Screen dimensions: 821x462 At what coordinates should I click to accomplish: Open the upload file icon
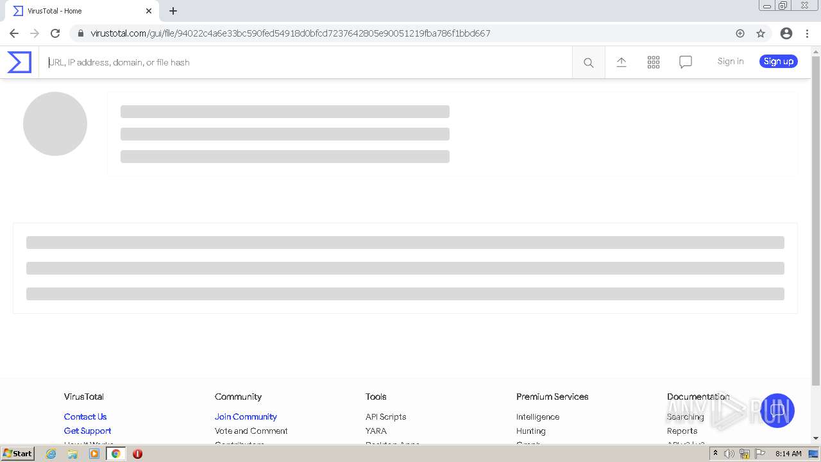click(x=622, y=62)
